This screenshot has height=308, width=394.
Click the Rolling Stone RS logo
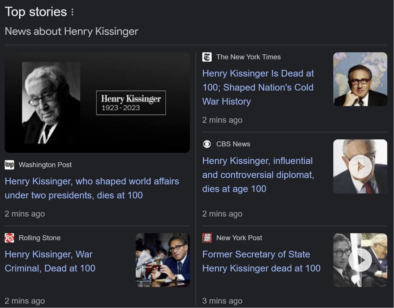coord(10,238)
